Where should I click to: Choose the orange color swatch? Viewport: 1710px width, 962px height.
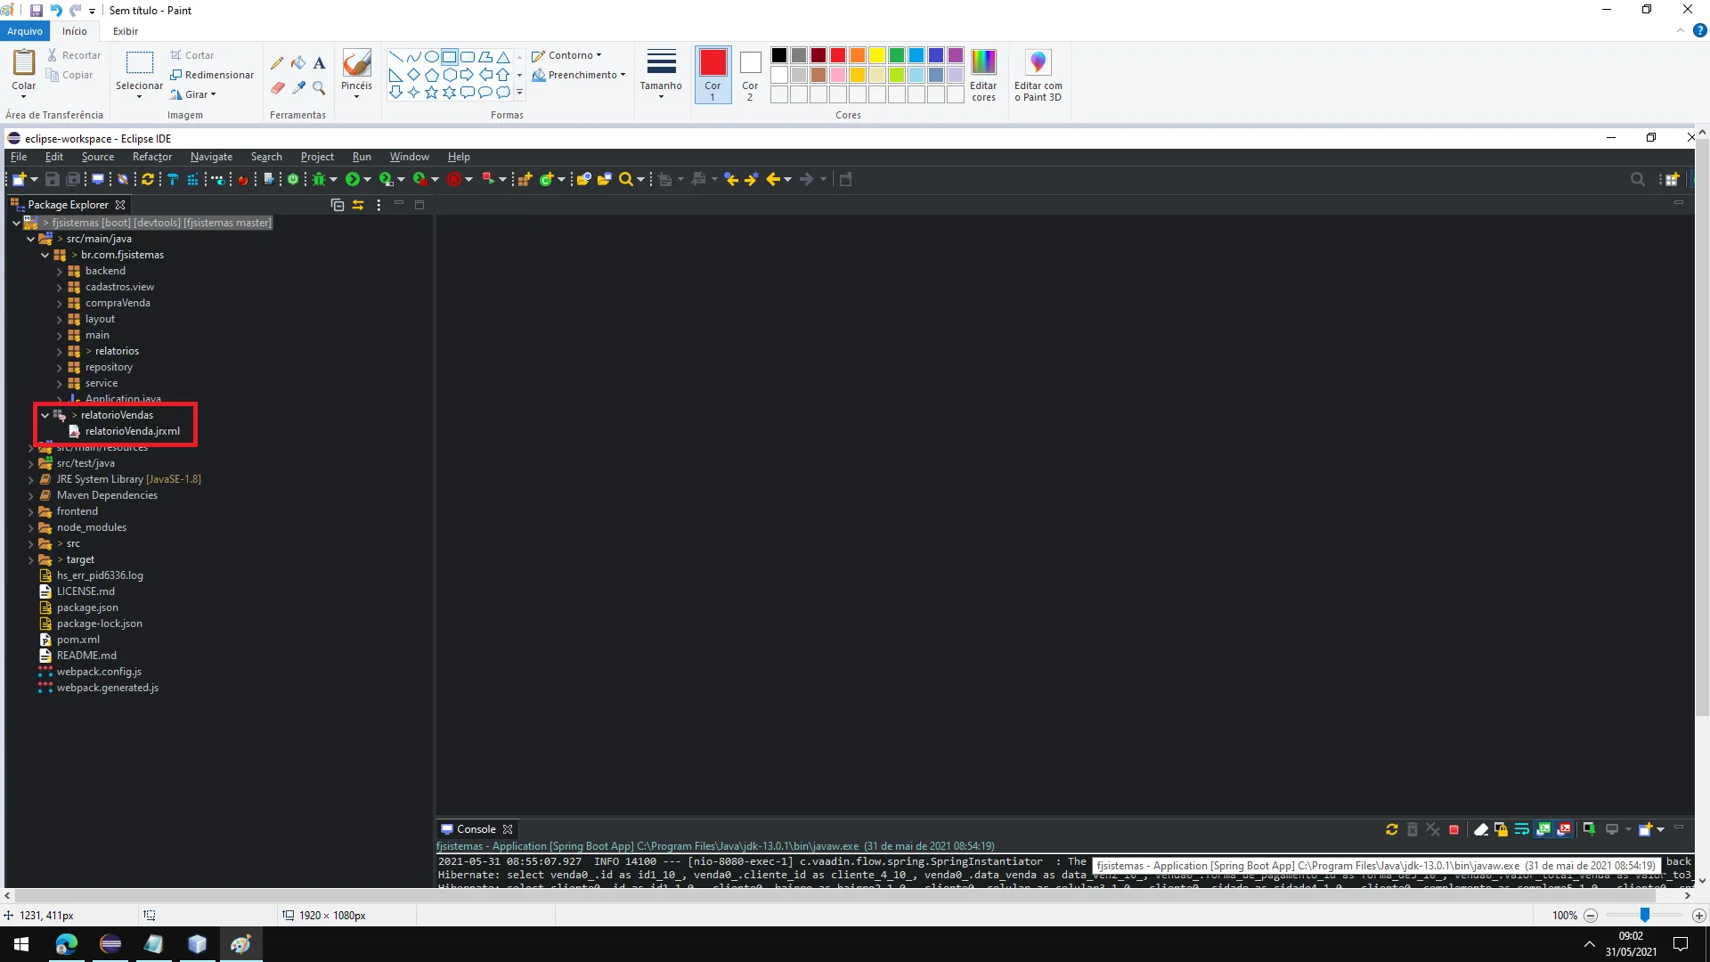[x=858, y=55]
